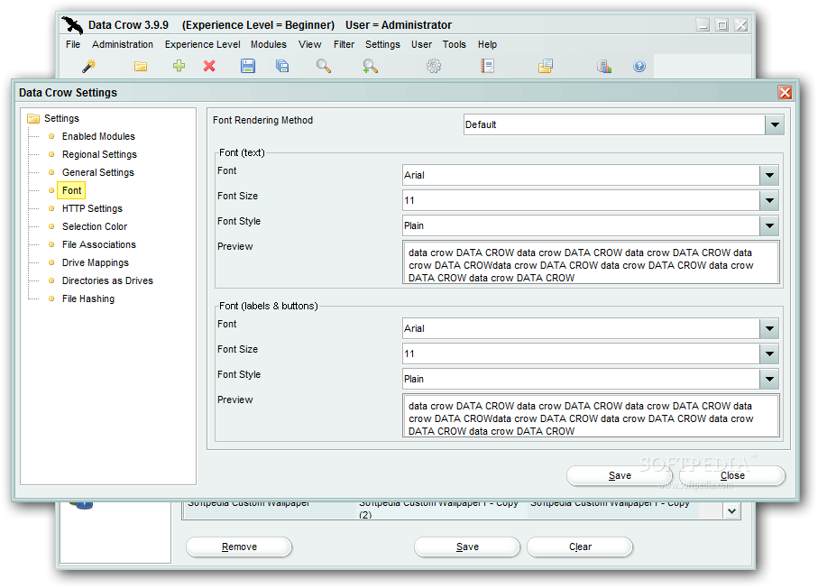Click the black crow application icon
The height and width of the screenshot is (588, 818).
[72, 24]
